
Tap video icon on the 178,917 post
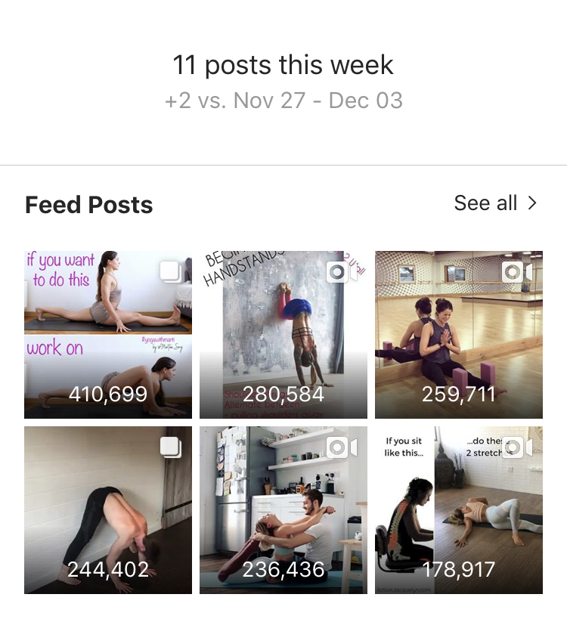(517, 447)
